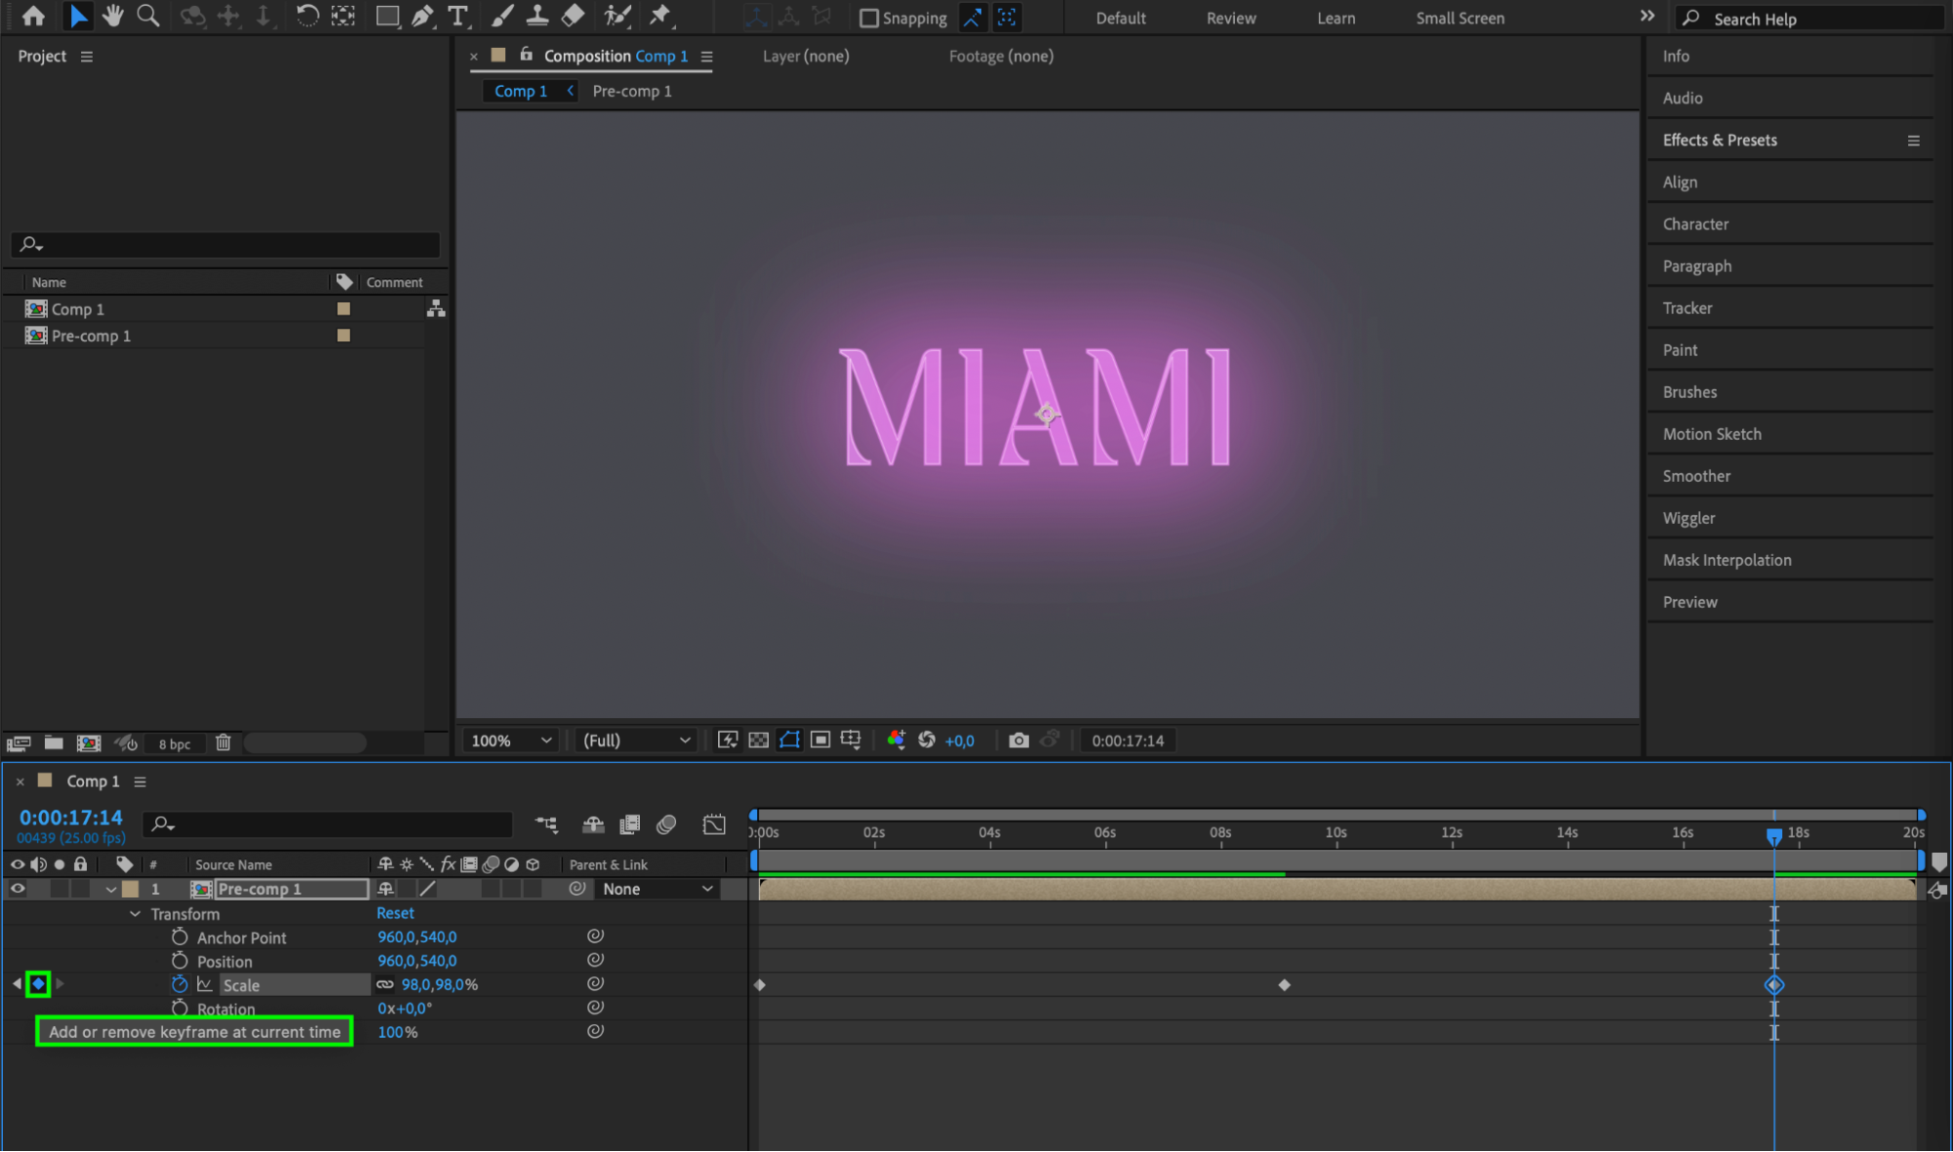The image size is (1953, 1152).
Task: Enable the Snapping checkbox
Action: tap(869, 18)
